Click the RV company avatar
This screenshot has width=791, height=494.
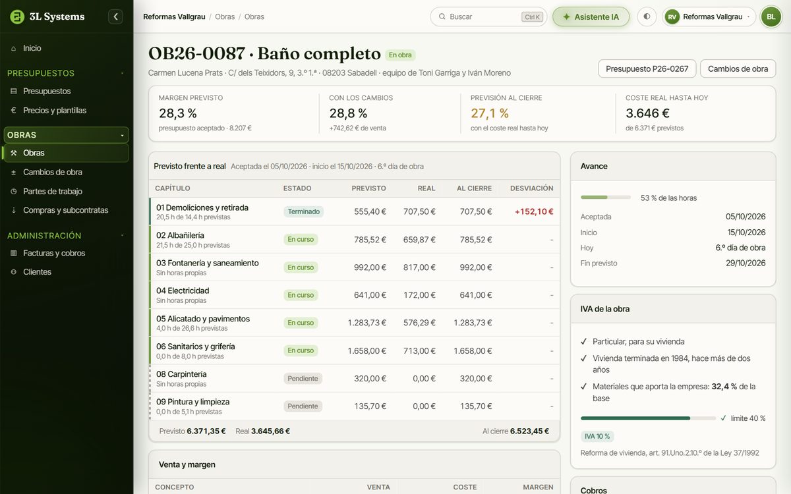pyautogui.click(x=672, y=16)
